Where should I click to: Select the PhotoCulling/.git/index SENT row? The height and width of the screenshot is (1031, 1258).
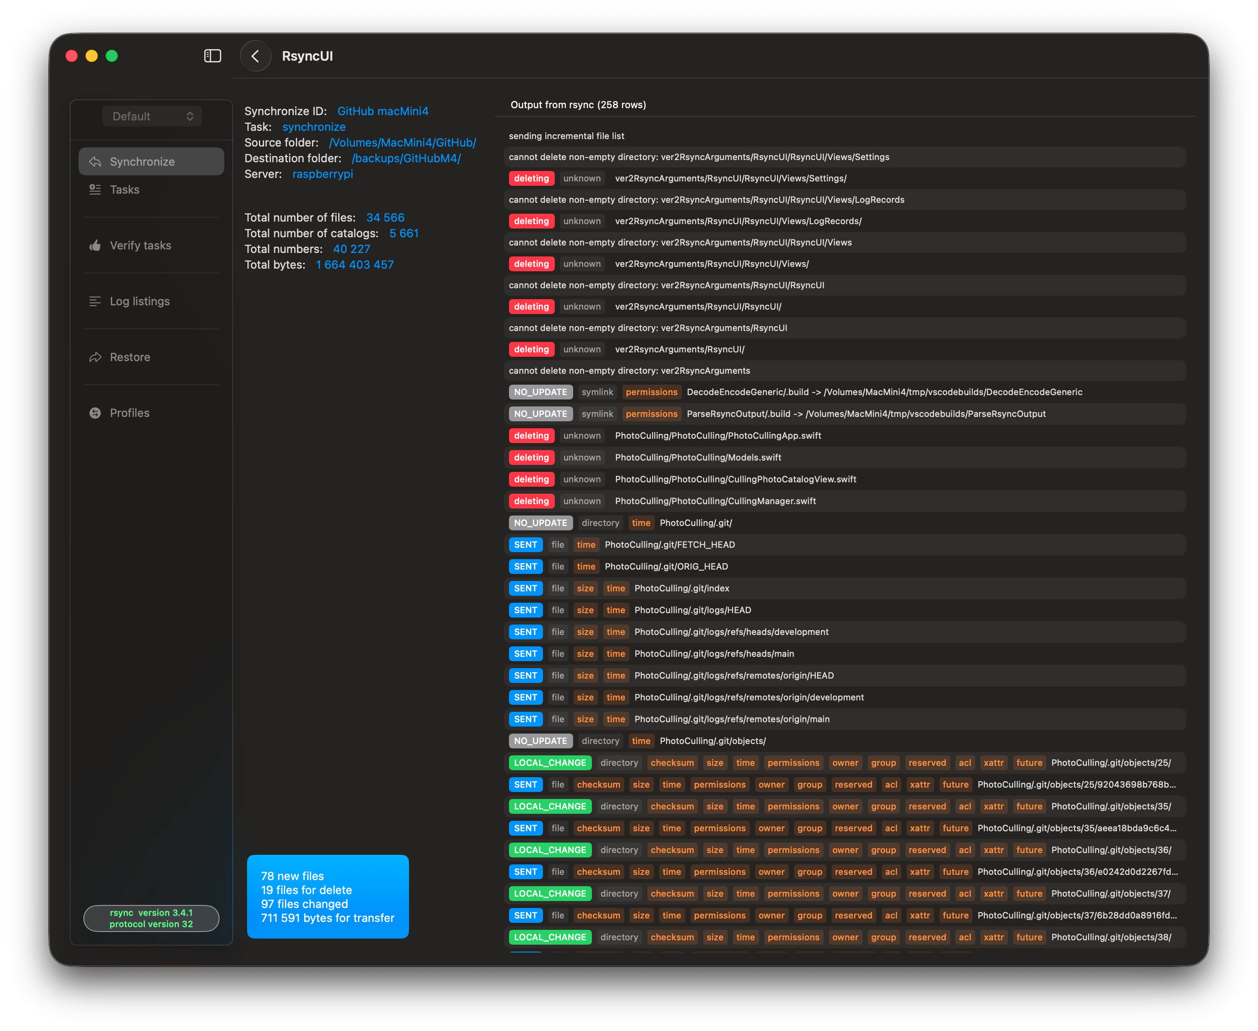[681, 588]
